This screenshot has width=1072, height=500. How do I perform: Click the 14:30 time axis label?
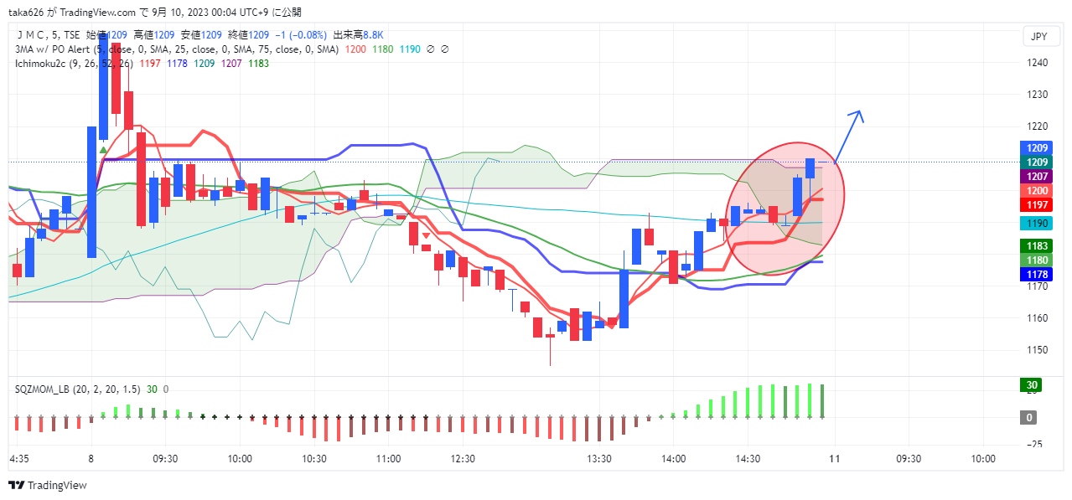point(748,459)
